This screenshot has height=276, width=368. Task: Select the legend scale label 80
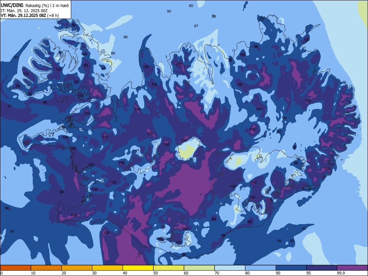tap(247, 273)
